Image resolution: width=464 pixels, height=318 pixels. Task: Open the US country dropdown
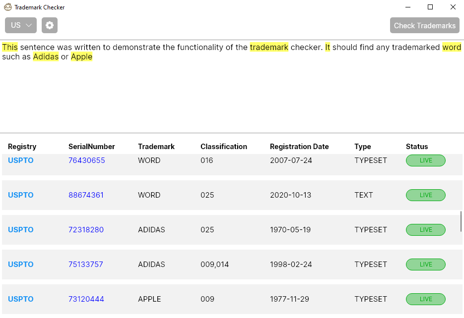(x=21, y=25)
